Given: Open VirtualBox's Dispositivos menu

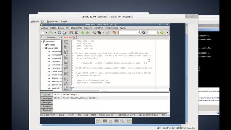Looking at the screenshot, I should tap(53, 21).
